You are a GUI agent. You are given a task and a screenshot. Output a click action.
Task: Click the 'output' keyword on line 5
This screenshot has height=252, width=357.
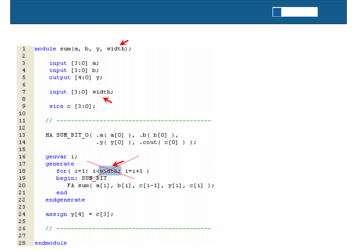tap(60, 78)
